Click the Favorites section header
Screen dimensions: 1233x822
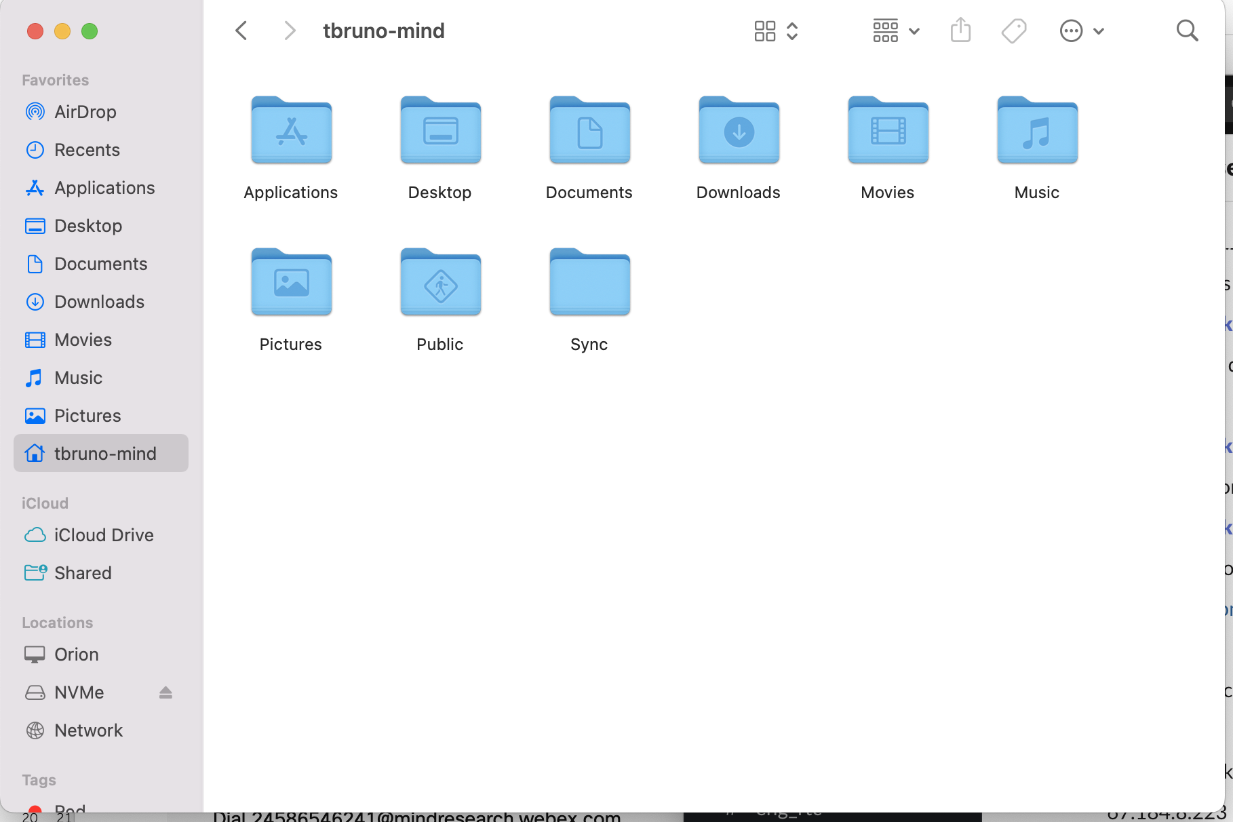[55, 80]
